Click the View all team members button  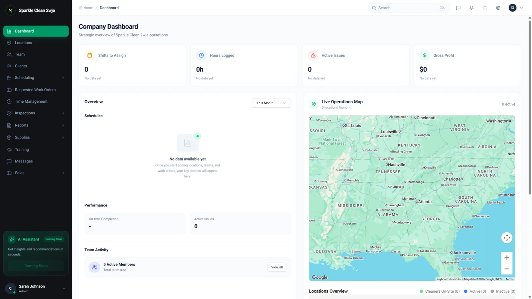(x=277, y=267)
